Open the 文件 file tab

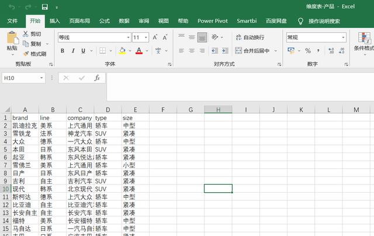pos(12,21)
